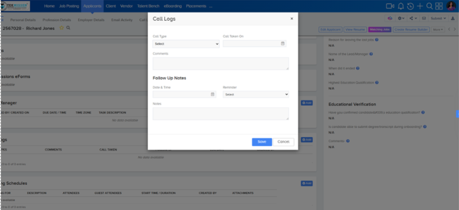The width and height of the screenshot is (459, 210).
Task: Click the download icon beside Submit
Action: tap(453, 18)
